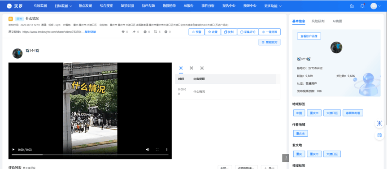Click the 智能校对 button
Viewport: 387px width, 169px height.
tap(269, 42)
